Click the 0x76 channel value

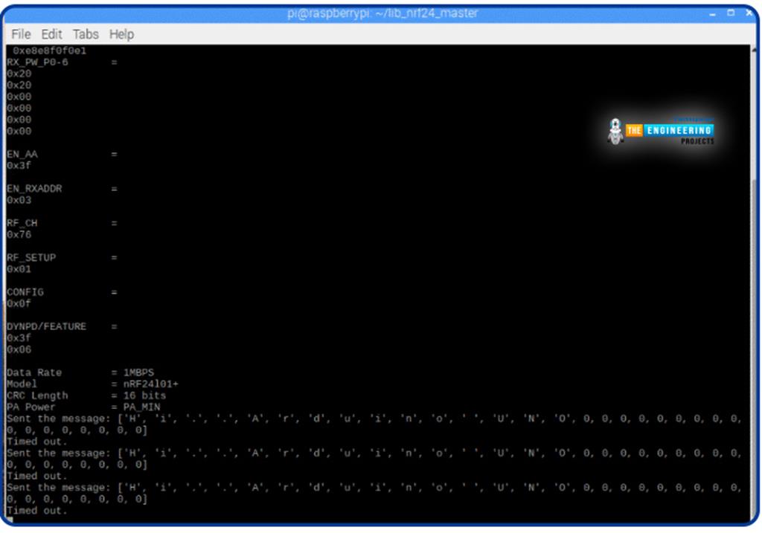[x=19, y=234]
